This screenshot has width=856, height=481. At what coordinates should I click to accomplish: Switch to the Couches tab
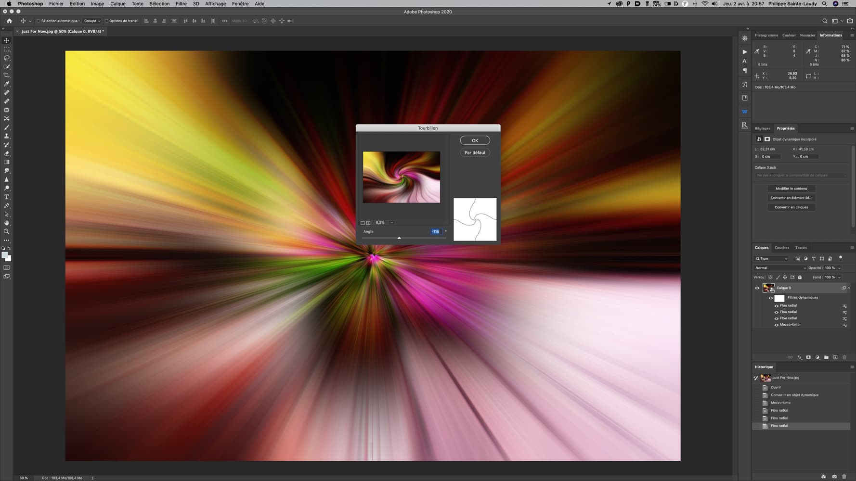[x=781, y=248]
